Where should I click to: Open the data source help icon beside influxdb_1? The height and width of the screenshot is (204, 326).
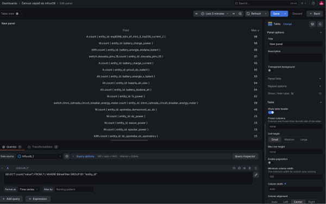pyautogui.click(x=67, y=156)
